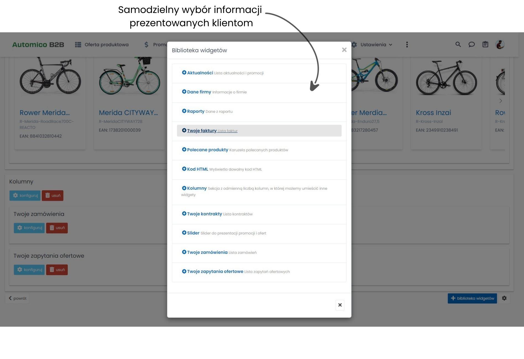Screen dimensions: 524x359
Task: Click the plus icon next to Aktualności
Action: pos(184,73)
